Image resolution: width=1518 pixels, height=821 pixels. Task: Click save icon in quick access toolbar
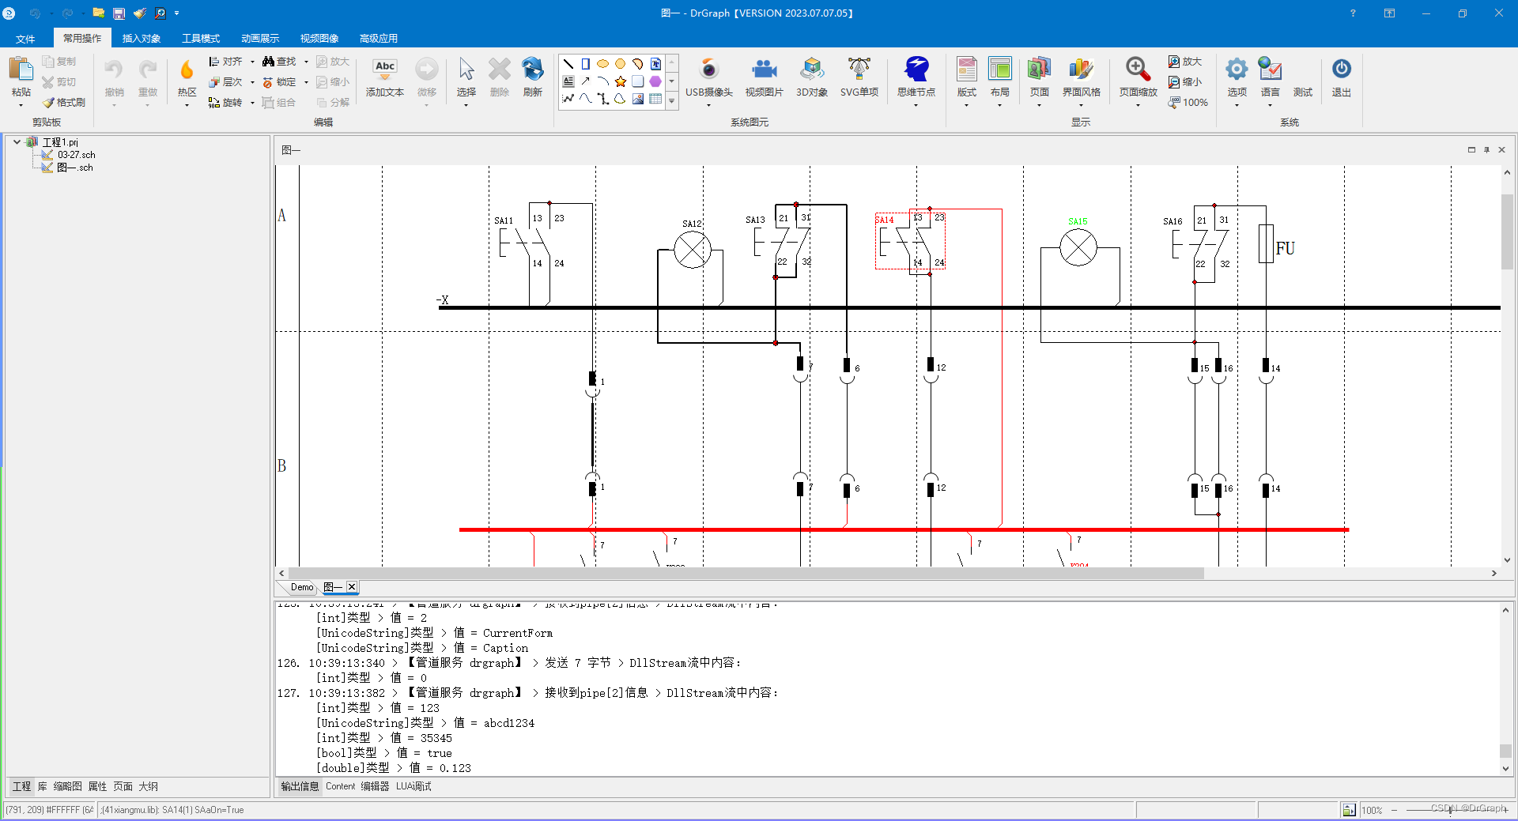(x=119, y=13)
